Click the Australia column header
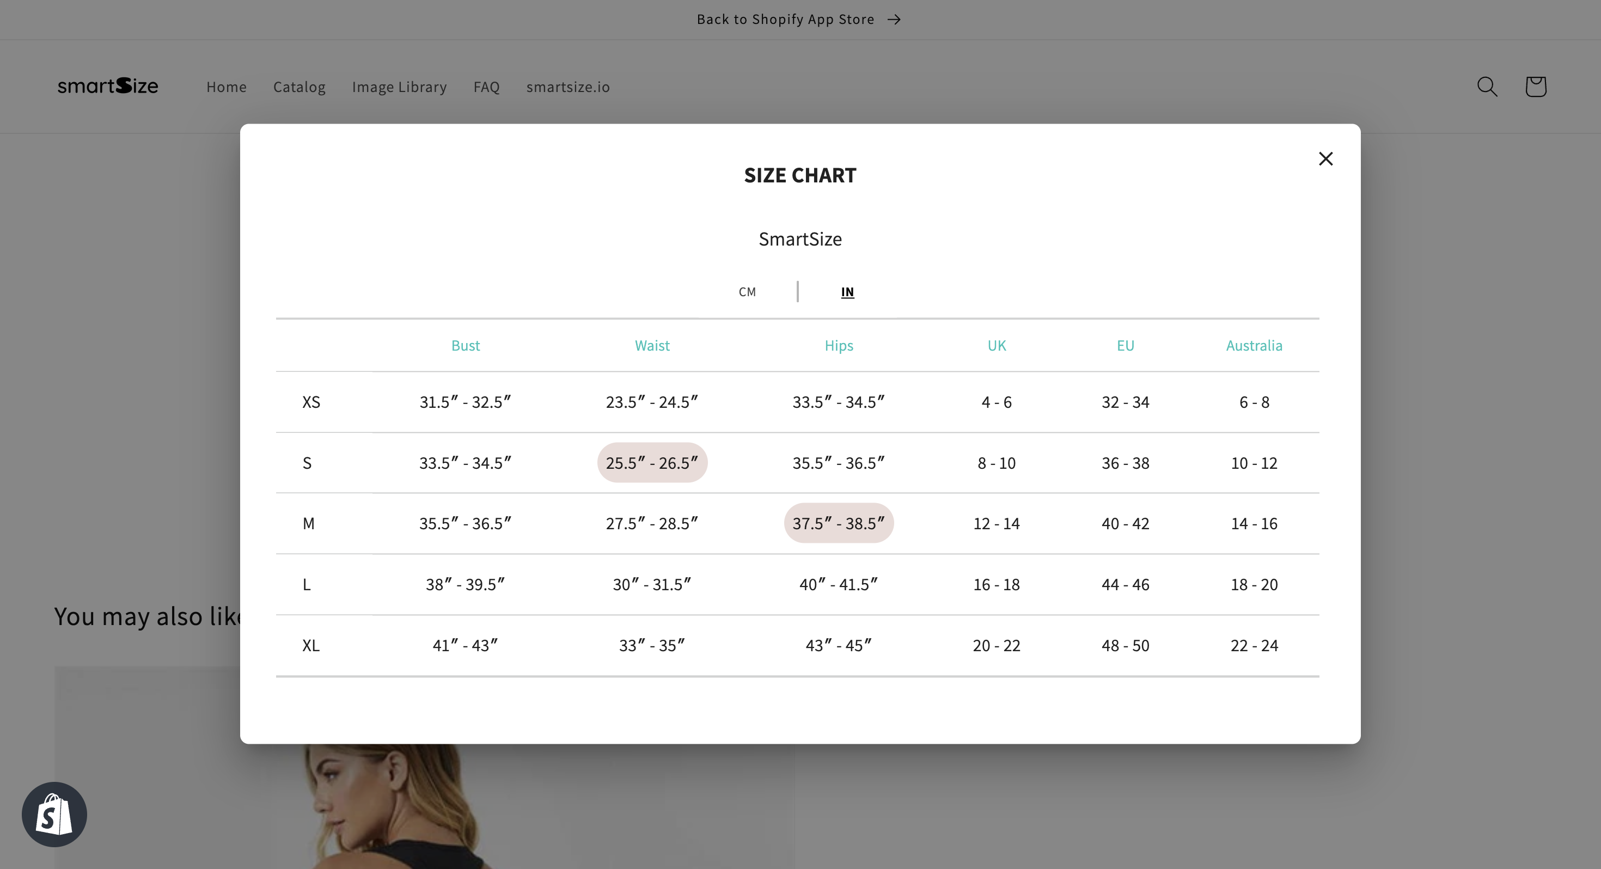 coord(1254,346)
